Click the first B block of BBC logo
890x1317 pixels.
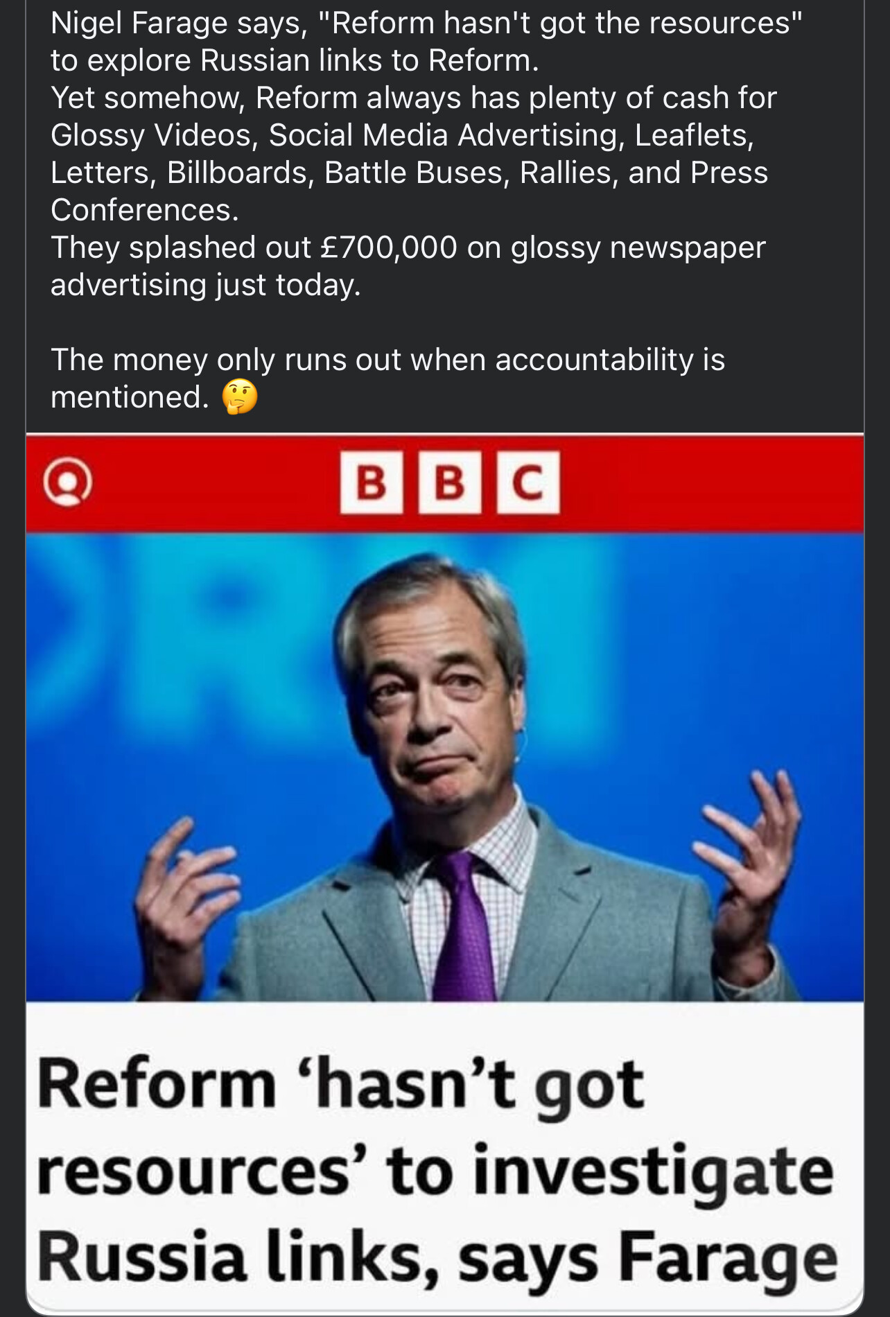[x=372, y=482]
